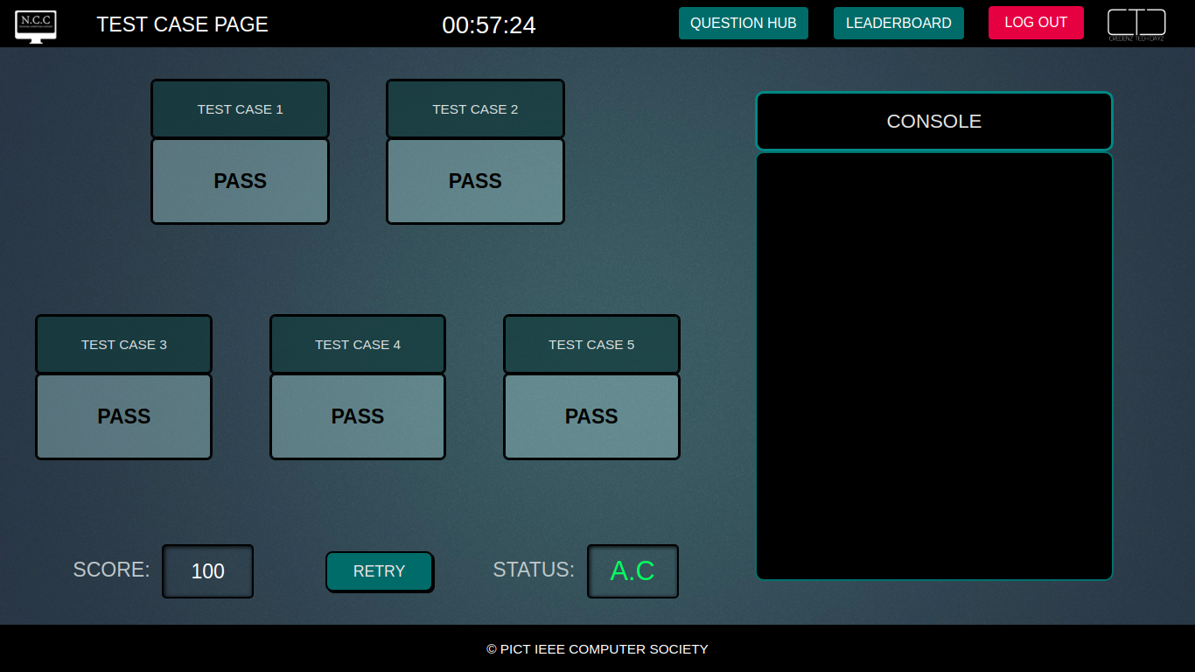Click the Credenz Tech Dayz logo

click(x=1136, y=25)
